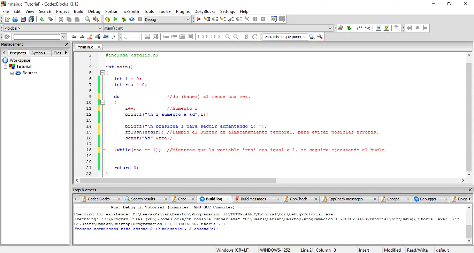
Task: Open the DoxyBlocks menu
Action: [x=205, y=11]
